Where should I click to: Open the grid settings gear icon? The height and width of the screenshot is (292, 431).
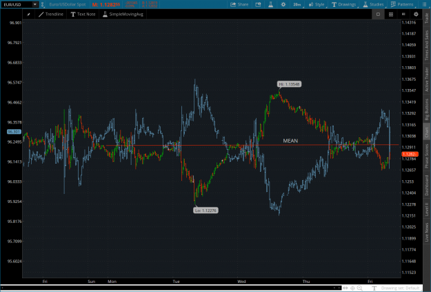point(416,14)
